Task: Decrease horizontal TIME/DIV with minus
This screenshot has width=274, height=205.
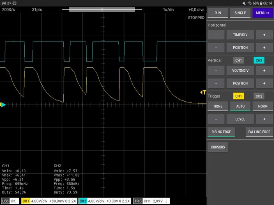Action: [x=216, y=35]
